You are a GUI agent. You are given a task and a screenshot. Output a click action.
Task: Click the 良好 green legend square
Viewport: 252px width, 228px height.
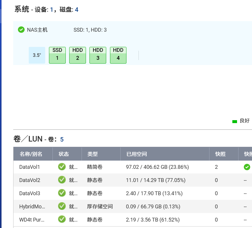234,121
